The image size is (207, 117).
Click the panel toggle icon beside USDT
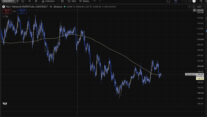(x=194, y=7)
